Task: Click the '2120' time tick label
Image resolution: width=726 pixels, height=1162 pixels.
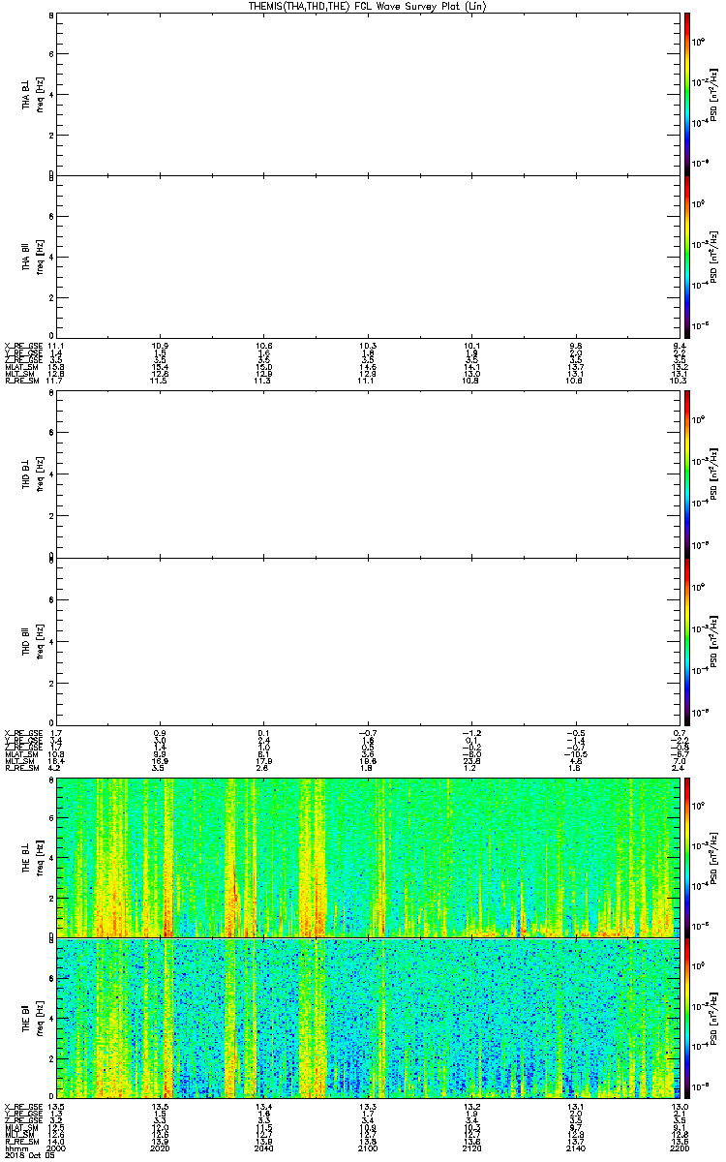Action: coord(471,1148)
